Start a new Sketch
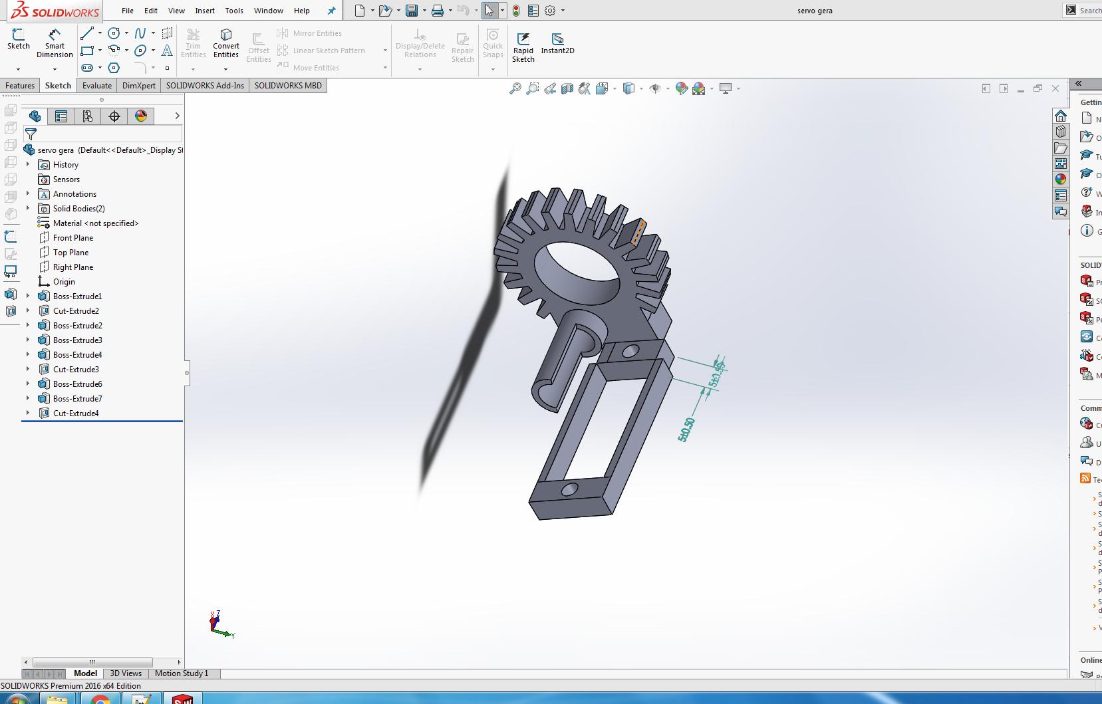The image size is (1102, 704). [x=19, y=39]
